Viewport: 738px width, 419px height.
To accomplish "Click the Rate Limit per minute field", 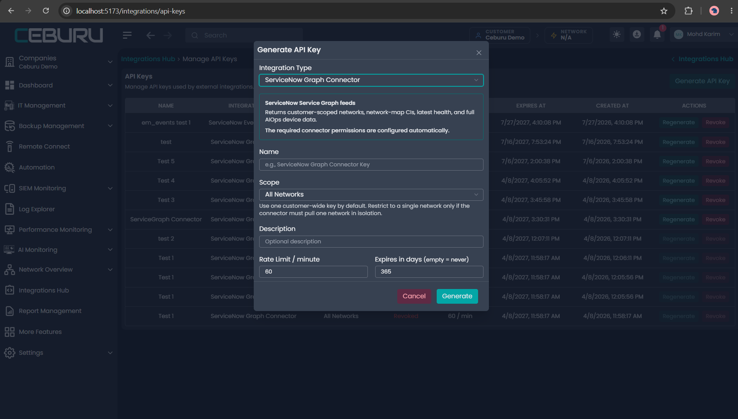I will click(x=313, y=272).
